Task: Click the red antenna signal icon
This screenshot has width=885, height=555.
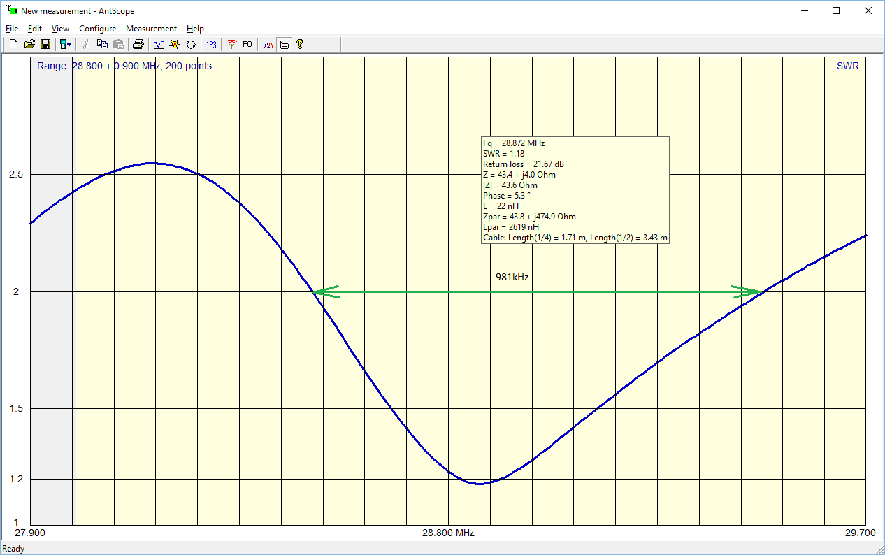Action: click(x=231, y=45)
